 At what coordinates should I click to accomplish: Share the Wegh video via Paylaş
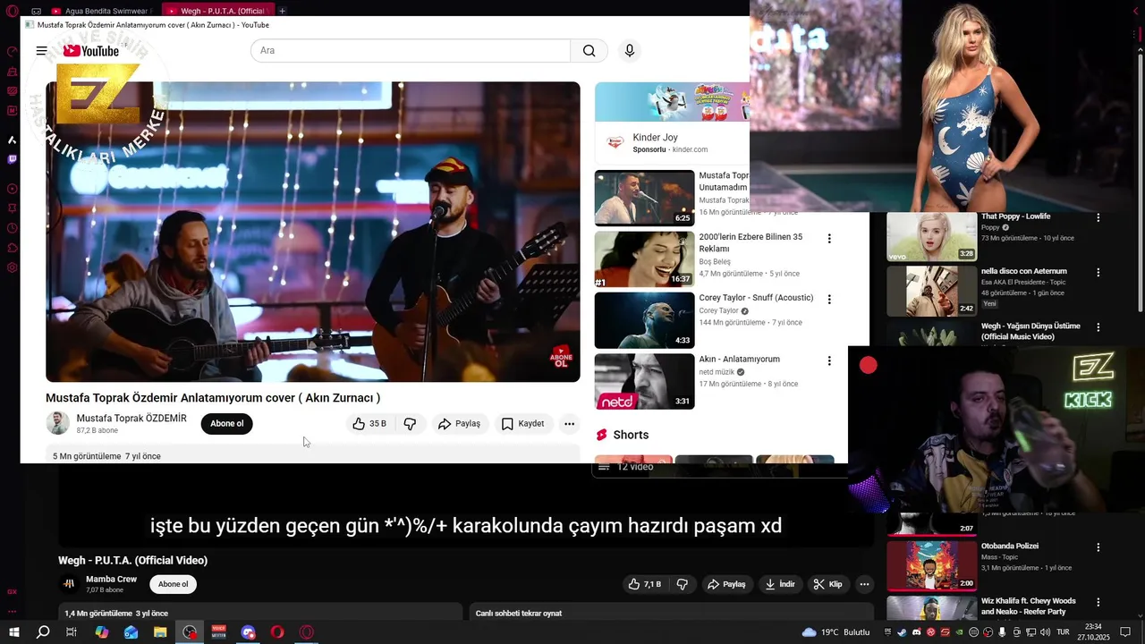[x=726, y=584]
